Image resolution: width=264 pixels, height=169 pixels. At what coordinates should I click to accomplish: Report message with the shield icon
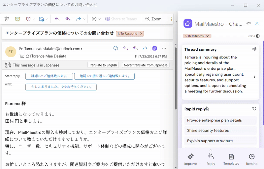pyautogui.click(x=28, y=19)
